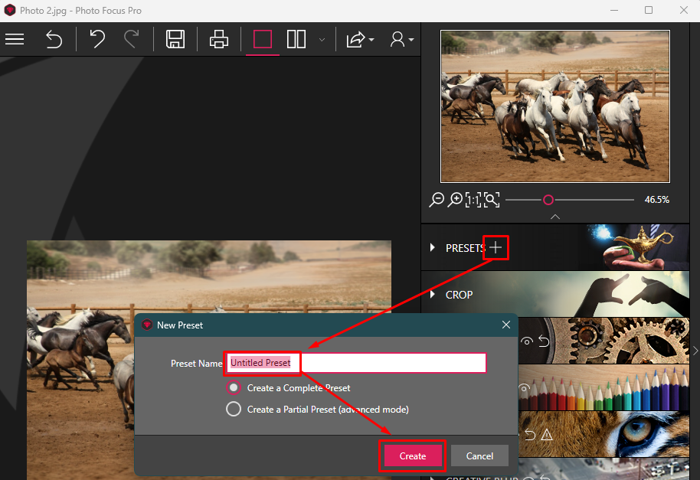Close the New Preset dialog
700x480 pixels.
pos(505,325)
